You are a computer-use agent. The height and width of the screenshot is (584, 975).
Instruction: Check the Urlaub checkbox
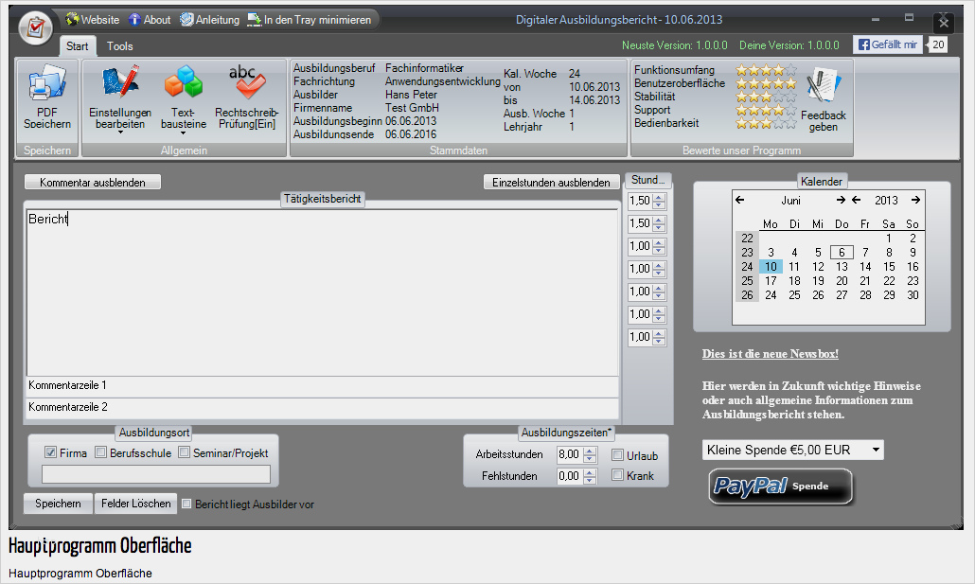pos(617,455)
